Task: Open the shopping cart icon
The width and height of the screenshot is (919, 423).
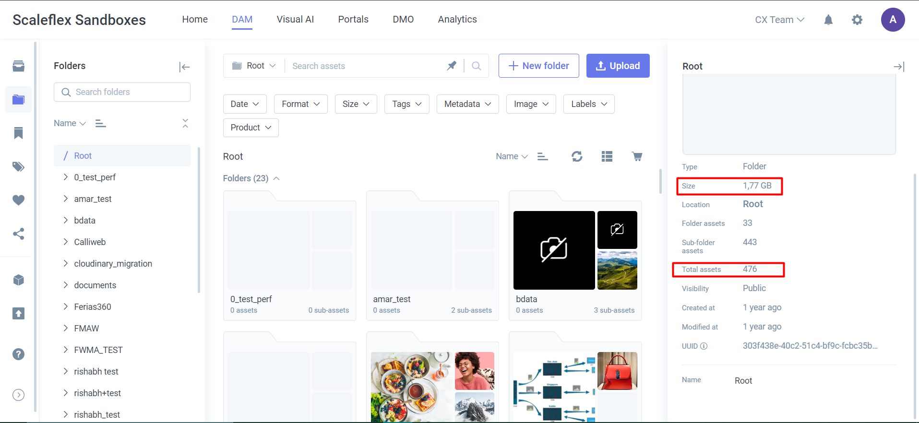Action: pyautogui.click(x=637, y=156)
